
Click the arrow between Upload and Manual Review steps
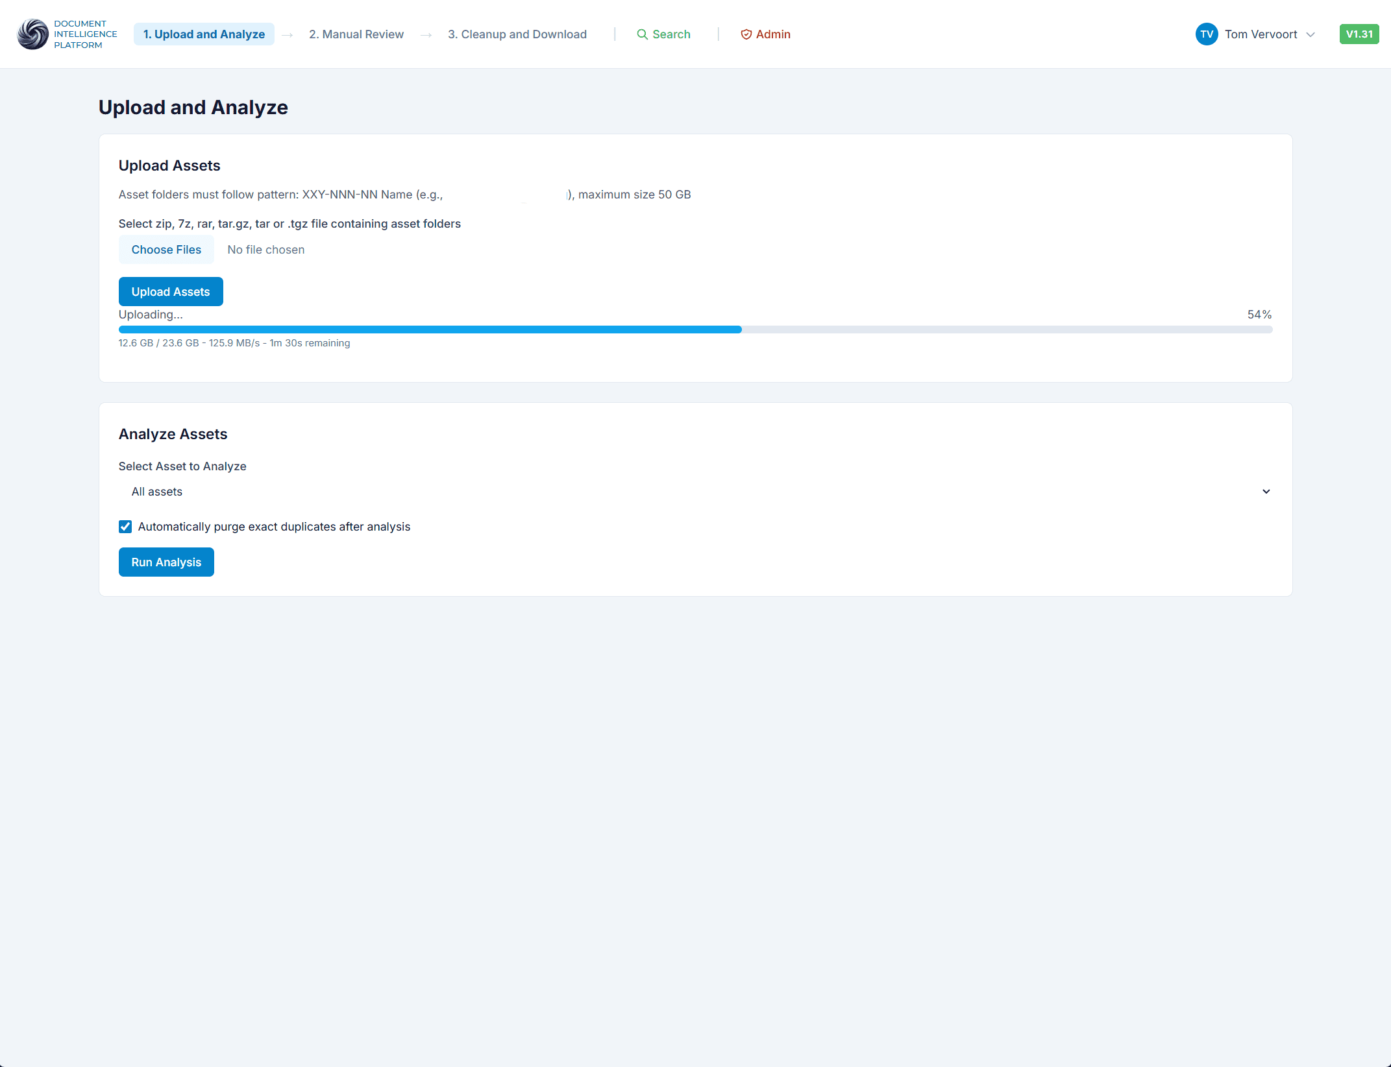(287, 34)
